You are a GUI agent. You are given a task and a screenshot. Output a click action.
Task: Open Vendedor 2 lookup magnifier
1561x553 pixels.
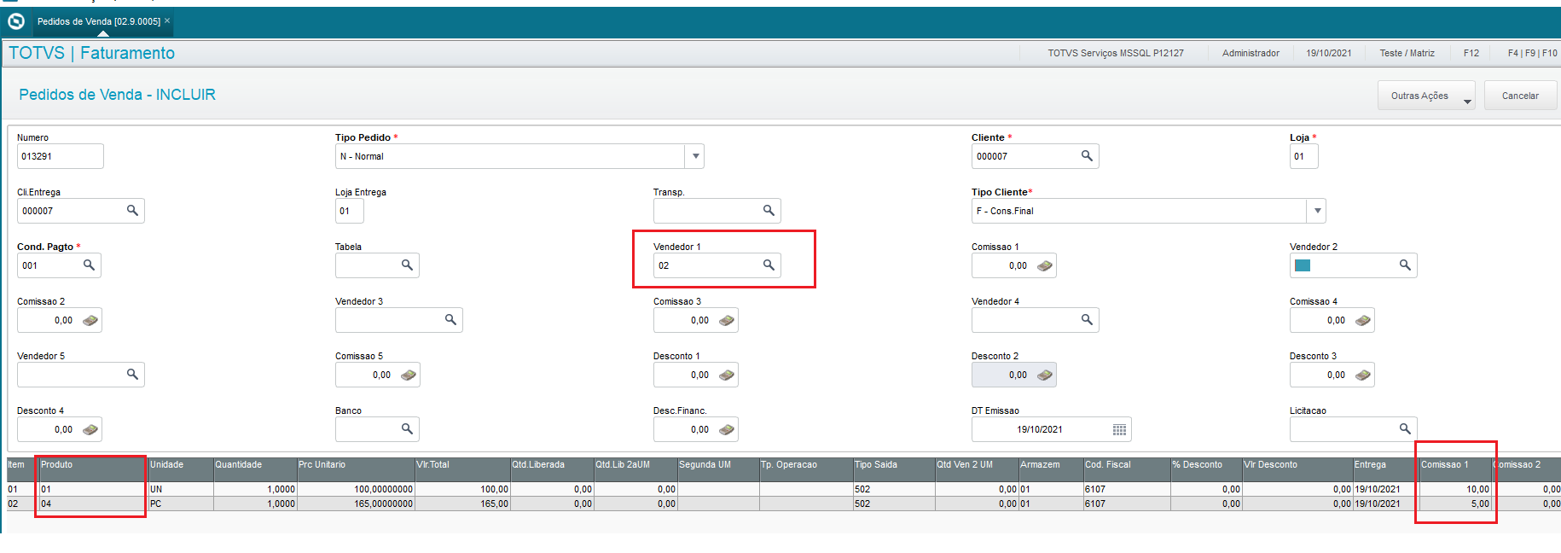coord(1405,265)
